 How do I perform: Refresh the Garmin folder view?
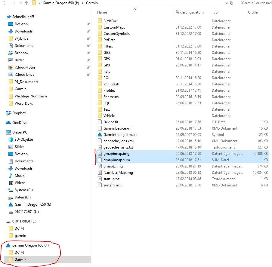click(x=232, y=3)
